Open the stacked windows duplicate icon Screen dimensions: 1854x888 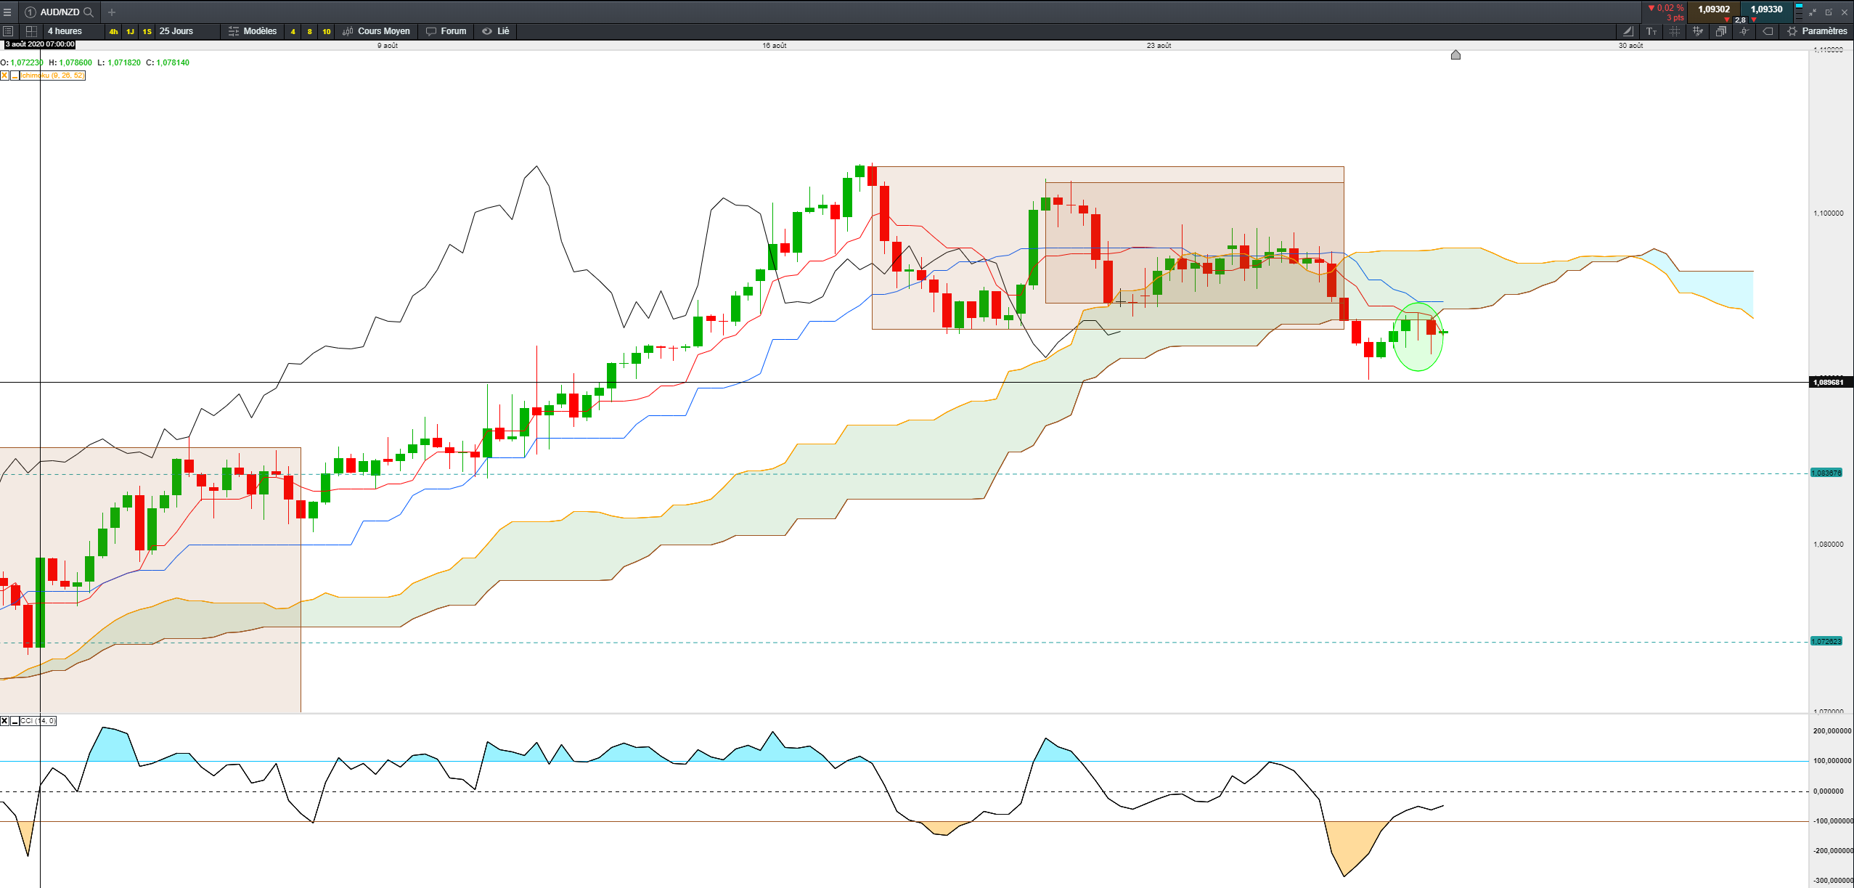pyautogui.click(x=1721, y=31)
